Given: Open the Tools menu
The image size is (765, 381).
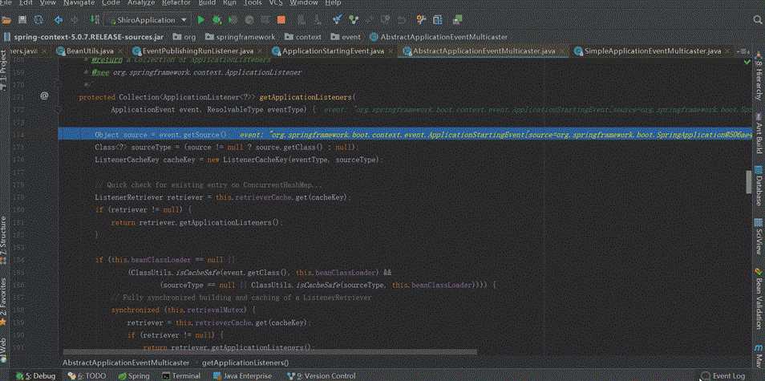Looking at the screenshot, I should 253,3.
